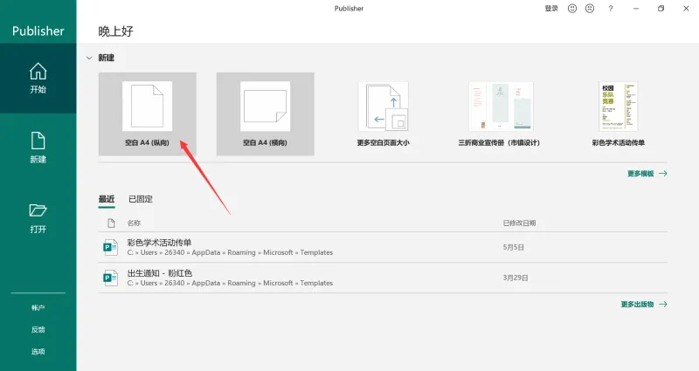699x371 pixels.
Task: Collapse the 新建 section chevron
Action: point(89,58)
